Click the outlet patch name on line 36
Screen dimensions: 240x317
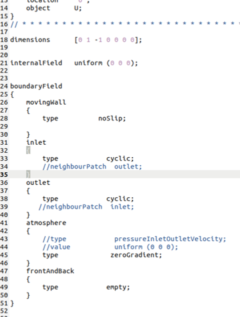pyautogui.click(x=38, y=183)
